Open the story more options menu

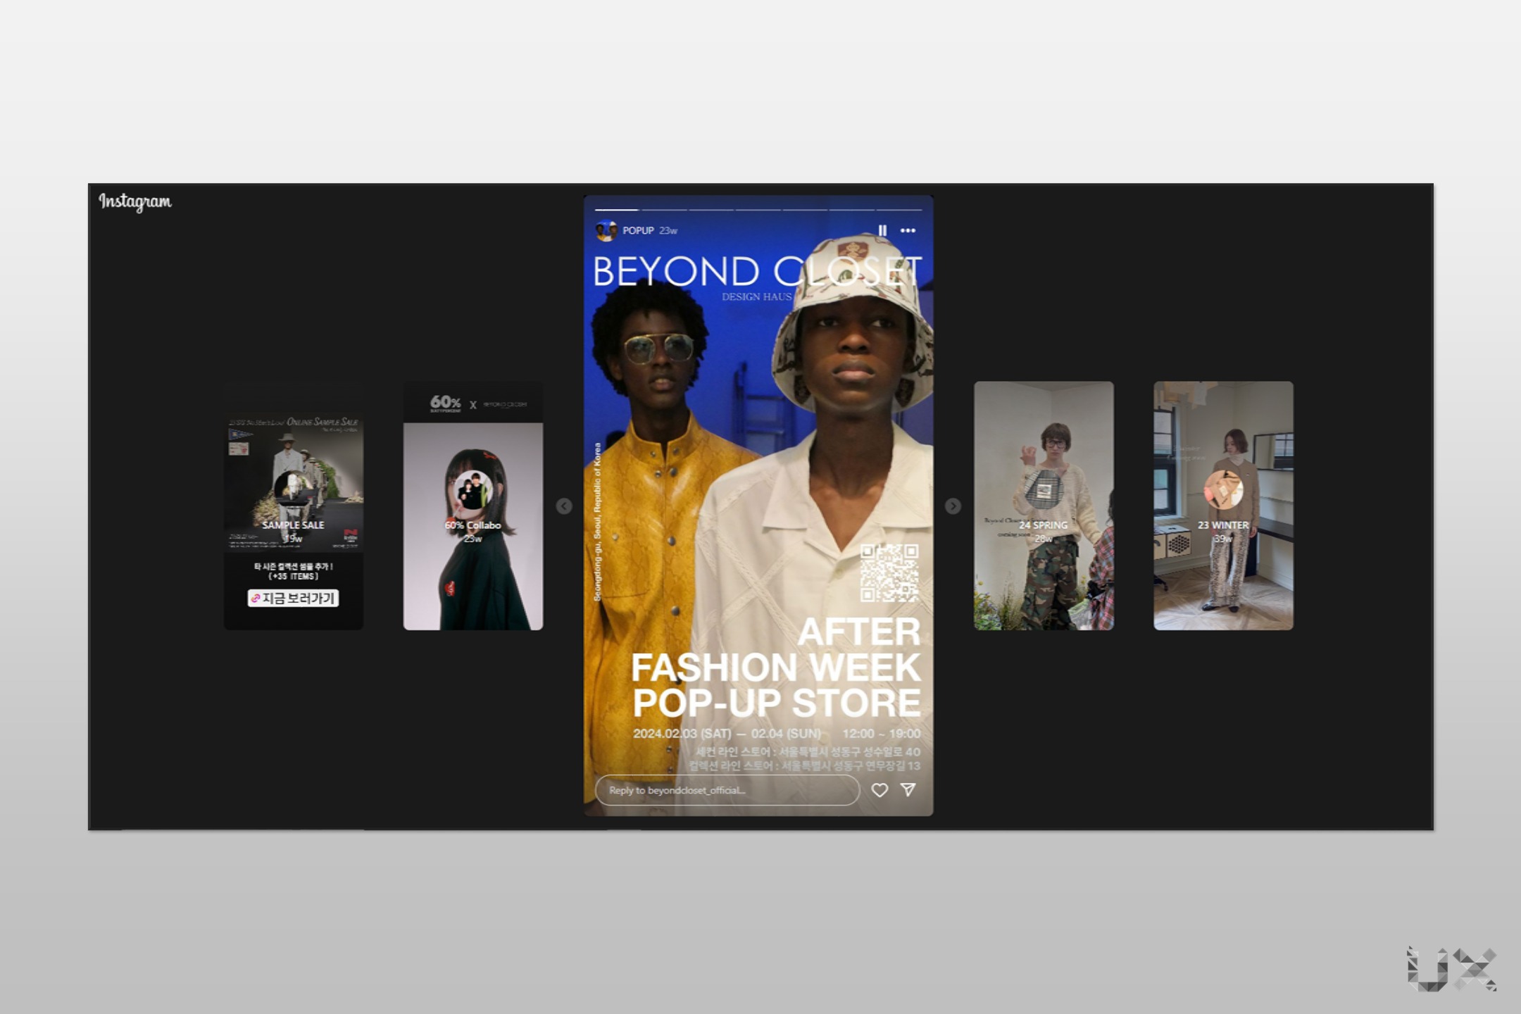908,230
